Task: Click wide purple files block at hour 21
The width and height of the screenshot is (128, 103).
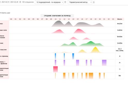Action: (104, 63)
